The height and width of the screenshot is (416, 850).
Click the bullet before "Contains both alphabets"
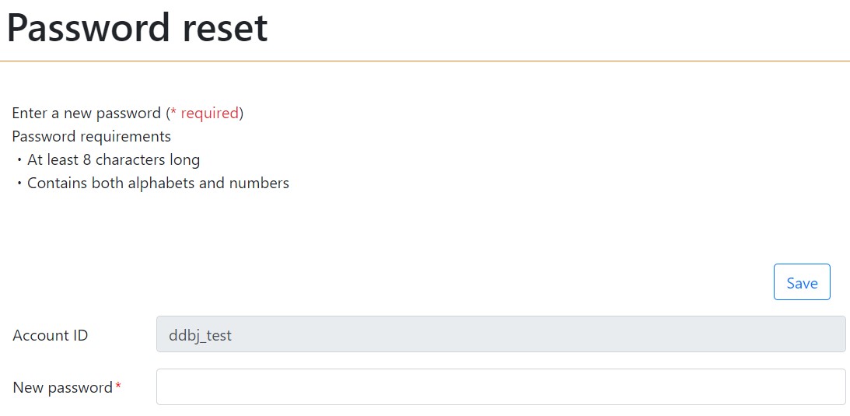coord(19,184)
